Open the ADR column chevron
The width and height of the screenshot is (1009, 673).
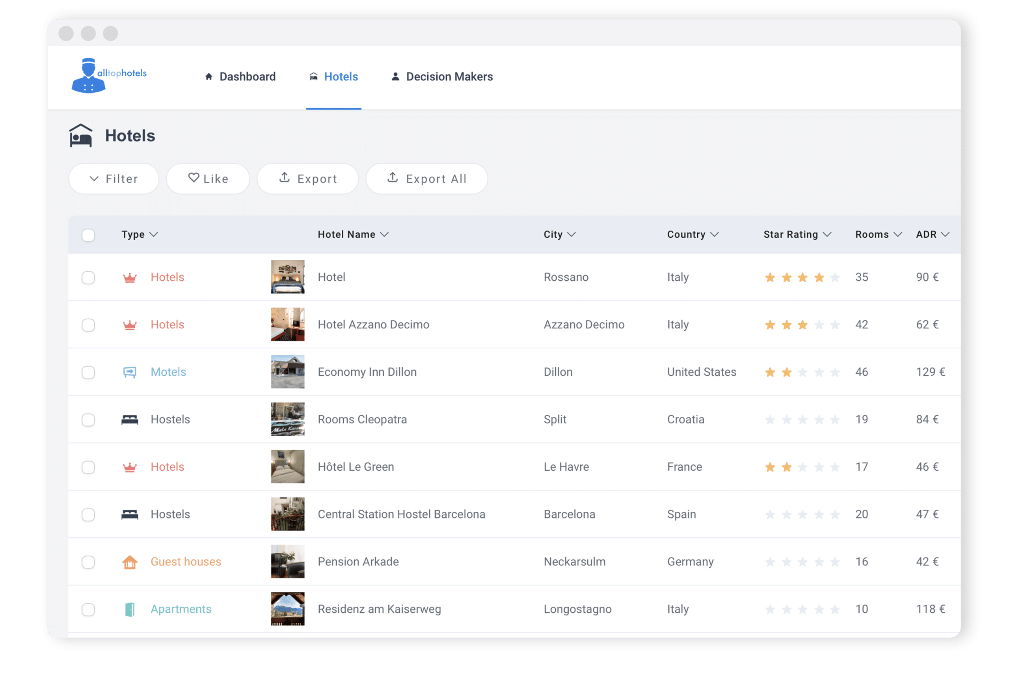[x=946, y=234]
